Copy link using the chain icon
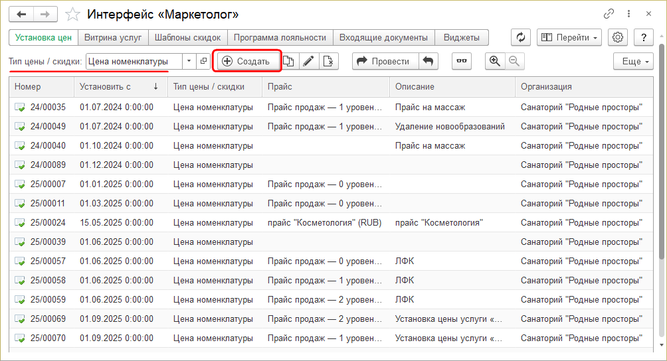667x361 pixels. (609, 14)
